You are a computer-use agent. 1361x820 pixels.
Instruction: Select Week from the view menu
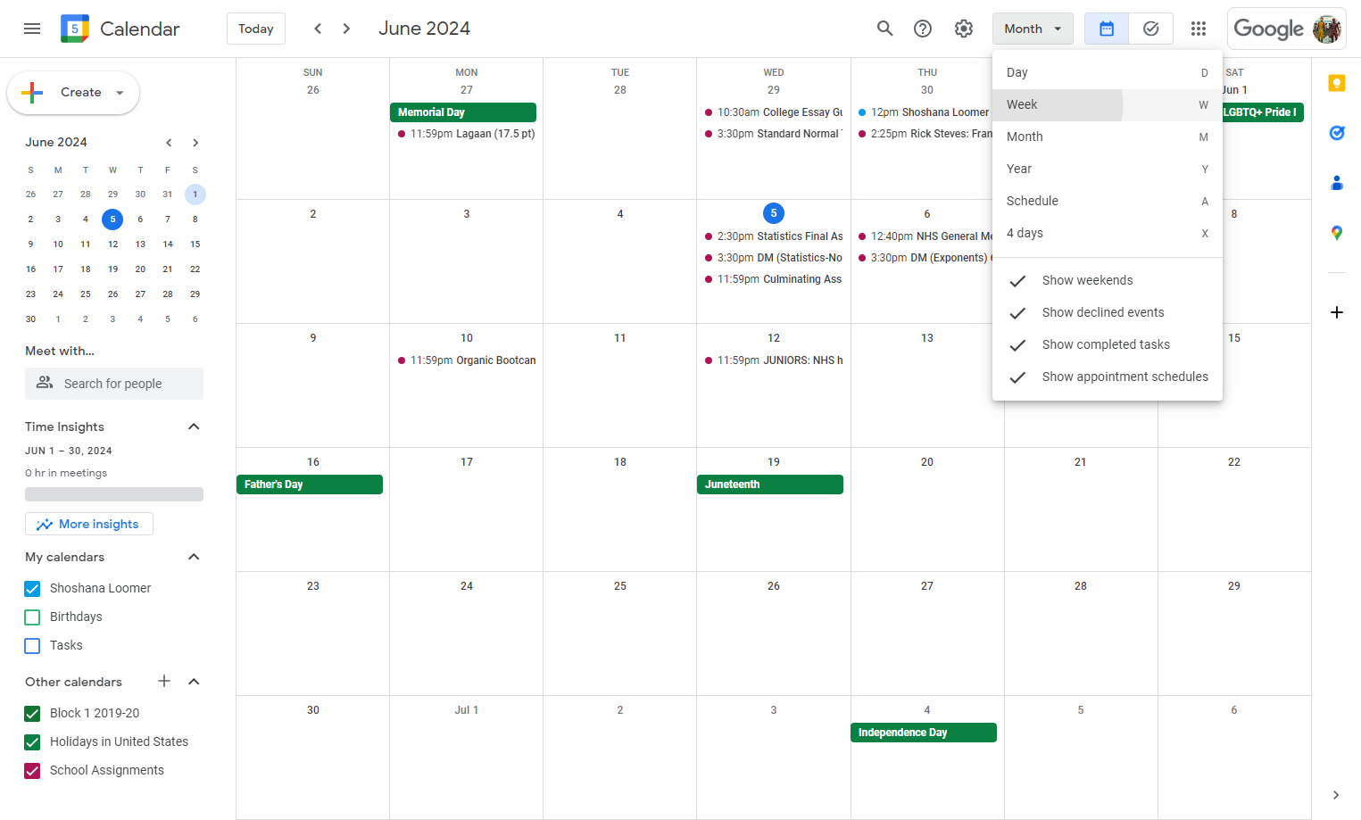(1108, 104)
